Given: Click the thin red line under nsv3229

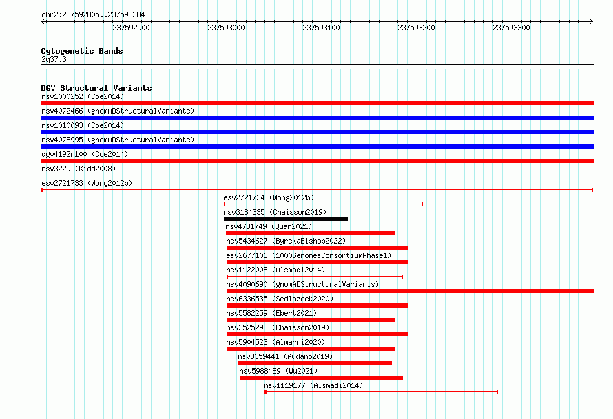Looking at the screenshot, I should (317, 175).
